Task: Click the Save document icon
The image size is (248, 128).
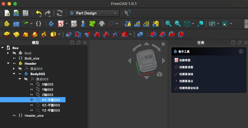Action: (x=25, y=13)
